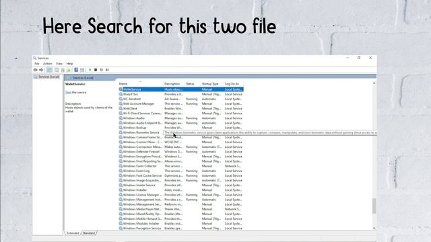Select the Windows Mixed Reality OpenXR row
This screenshot has height=242, width=431.
[181, 214]
